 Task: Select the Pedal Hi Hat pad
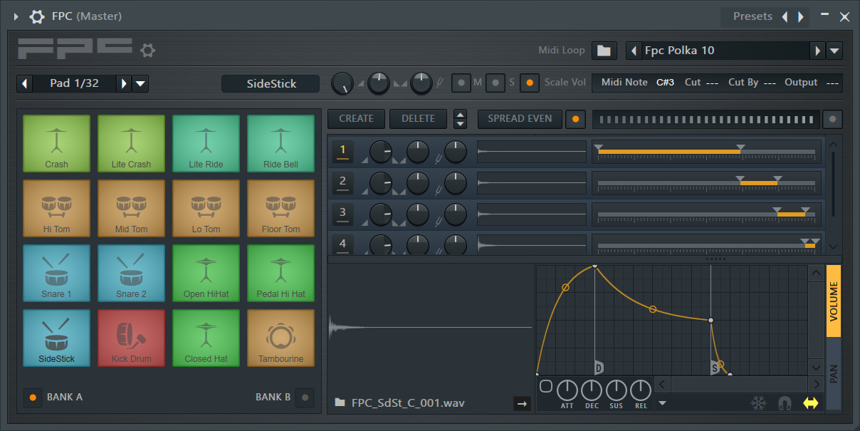280,273
